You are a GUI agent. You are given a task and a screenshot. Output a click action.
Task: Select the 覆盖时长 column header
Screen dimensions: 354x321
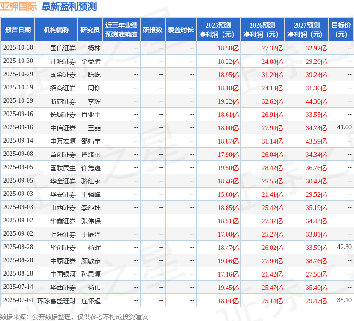point(181,30)
